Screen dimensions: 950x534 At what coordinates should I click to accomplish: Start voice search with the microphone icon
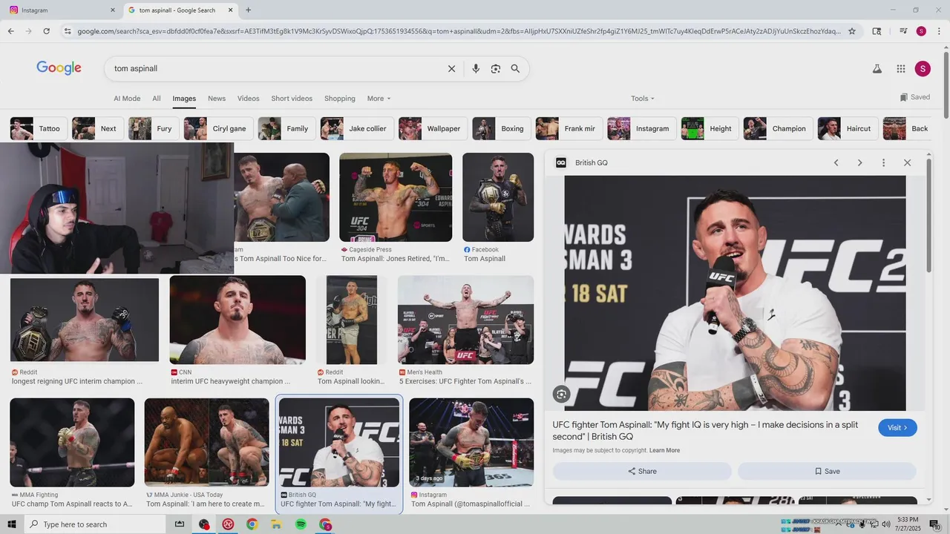[476, 68]
